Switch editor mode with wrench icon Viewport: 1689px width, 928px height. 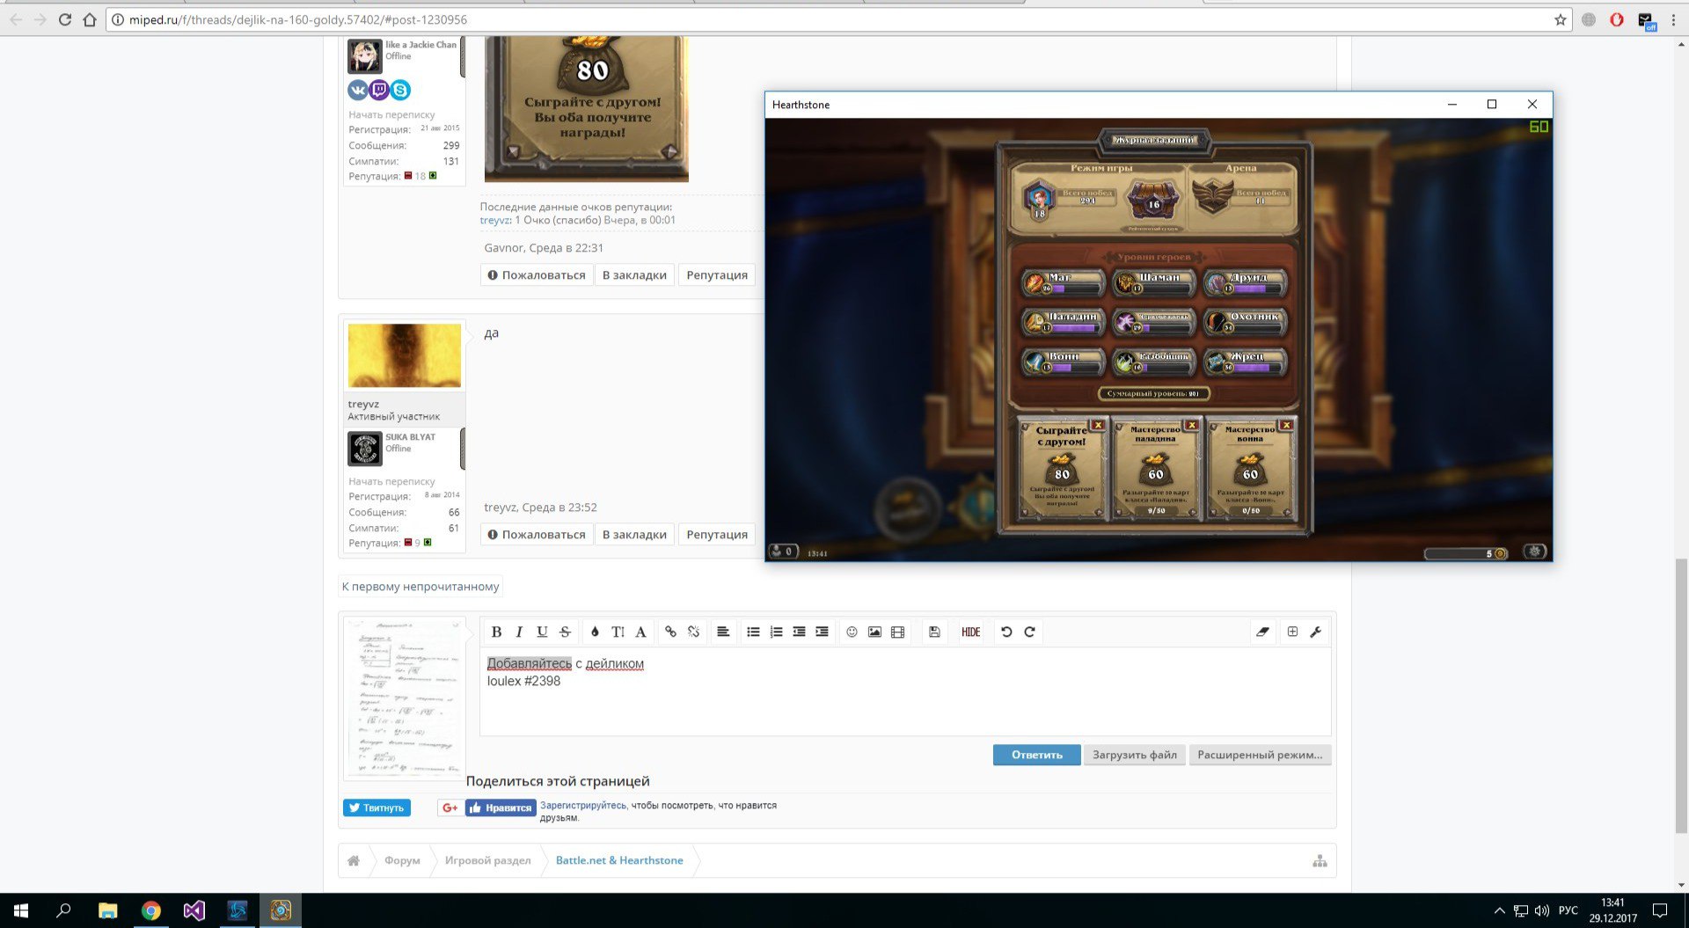click(x=1315, y=632)
